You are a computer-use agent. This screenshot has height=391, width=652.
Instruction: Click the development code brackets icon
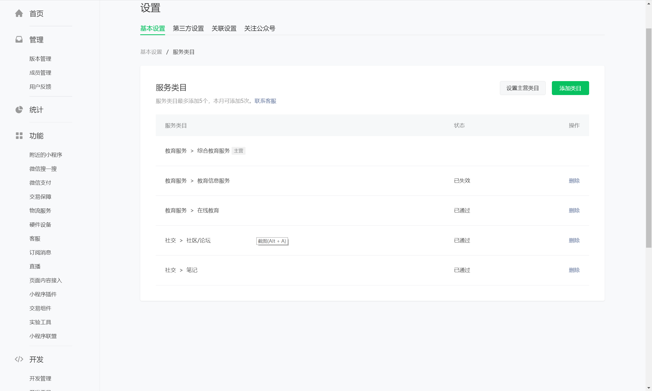pyautogui.click(x=19, y=359)
